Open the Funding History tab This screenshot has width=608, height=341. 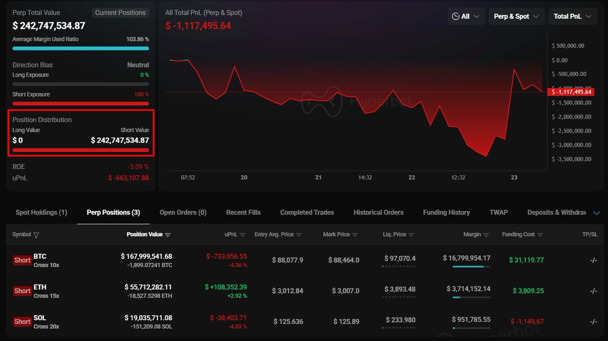click(x=446, y=212)
